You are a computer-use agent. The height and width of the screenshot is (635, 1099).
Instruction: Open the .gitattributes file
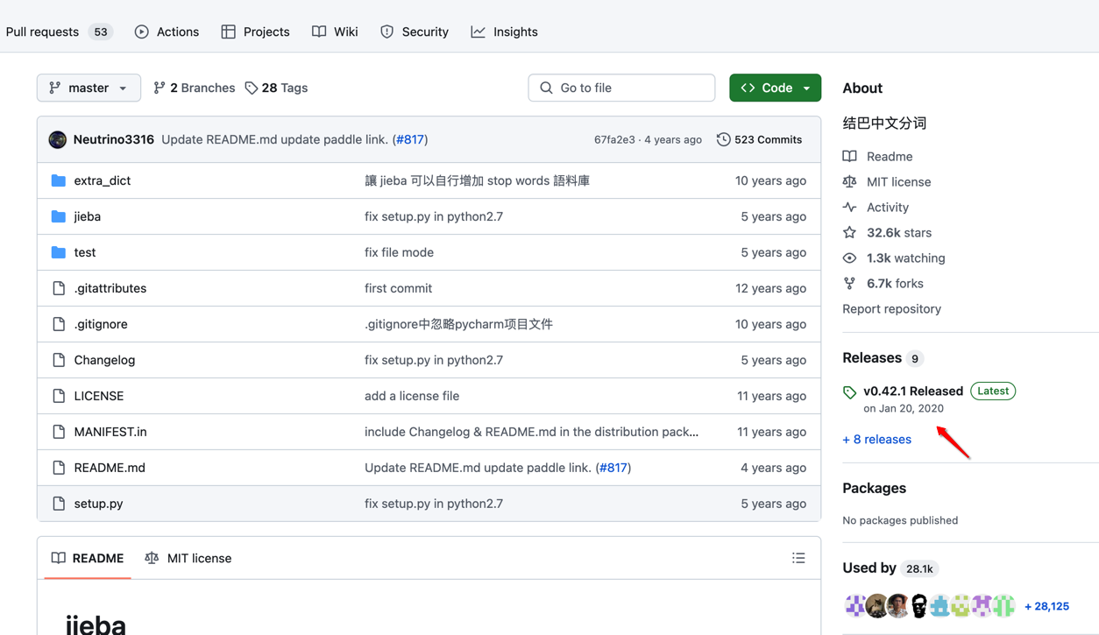[x=110, y=288]
